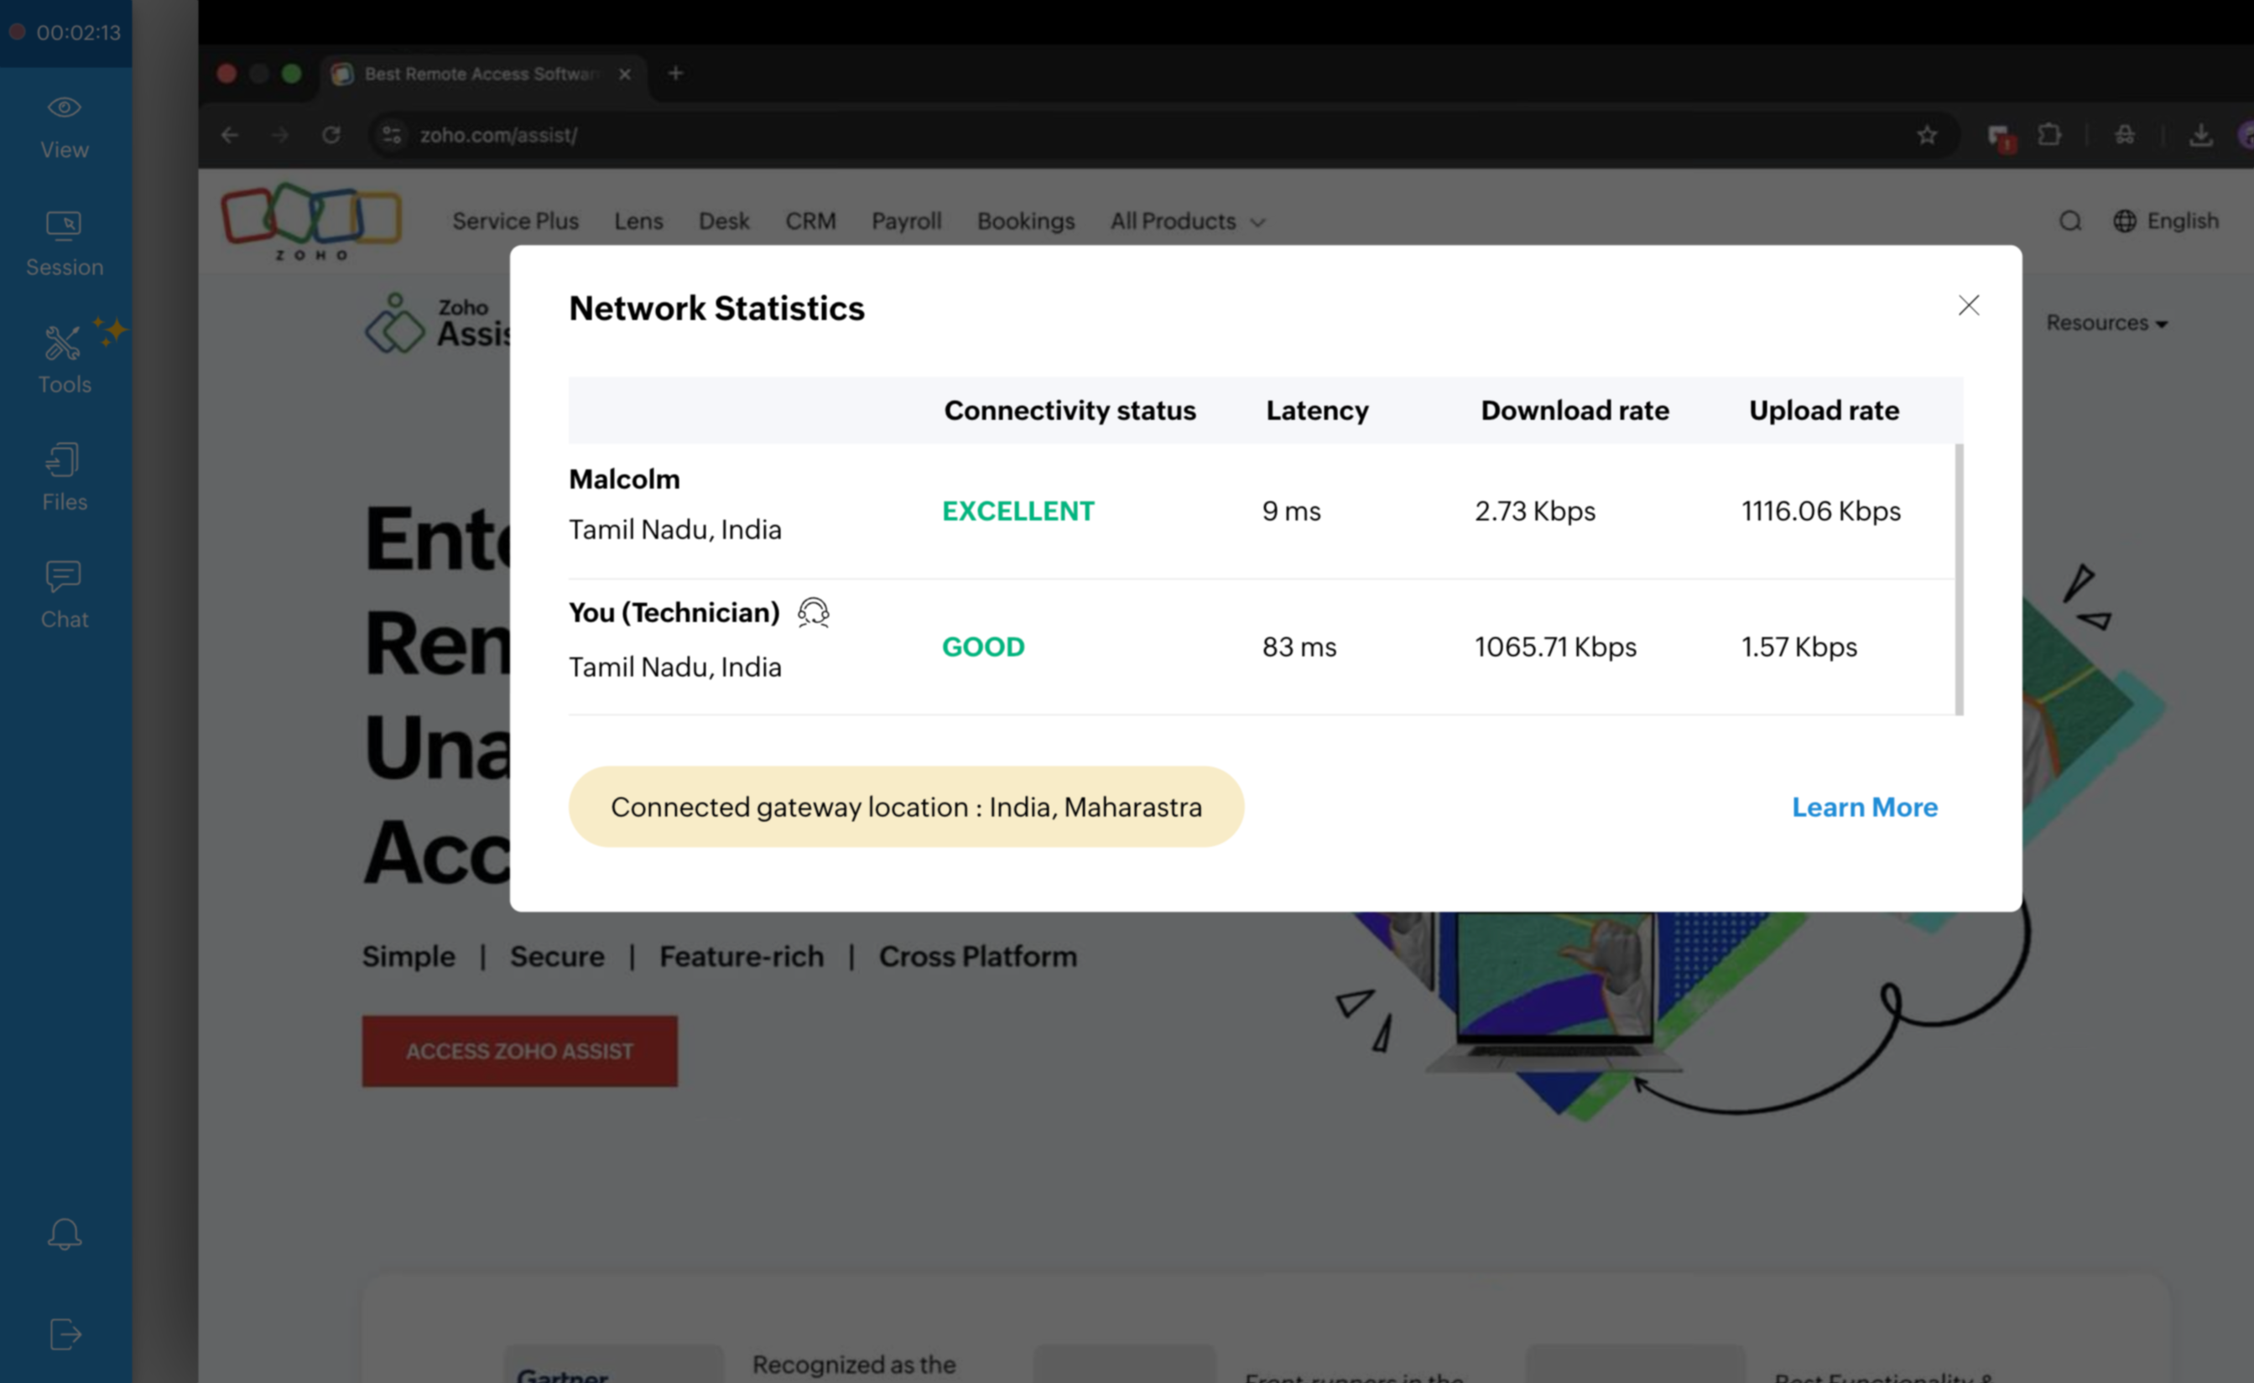Expand the Resources dropdown menu

pos(2106,323)
